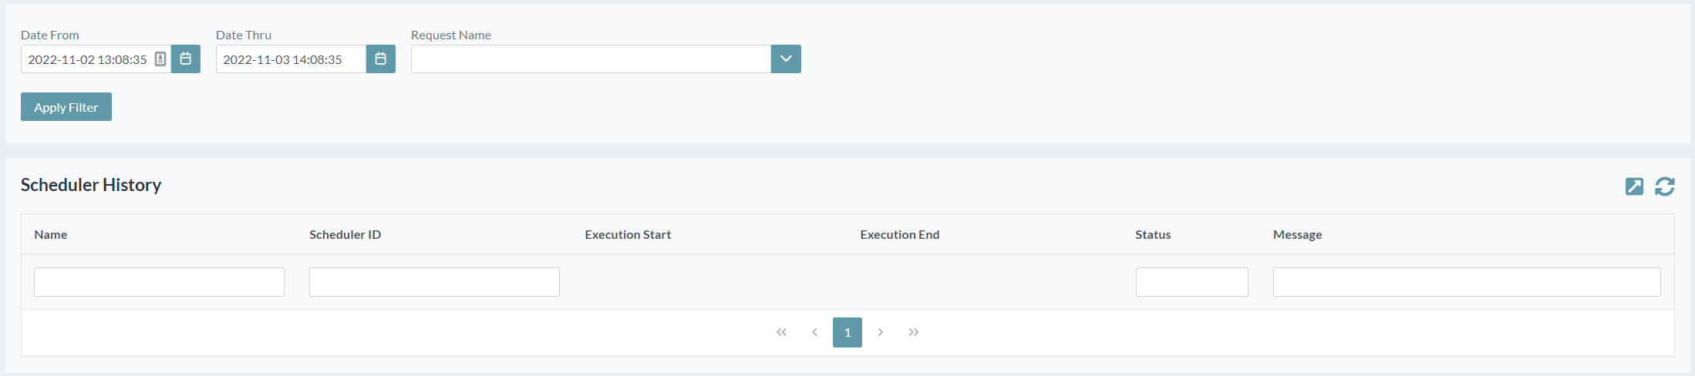Click the small icon inside Date From field
Image resolution: width=1695 pixels, height=376 pixels.
pyautogui.click(x=160, y=59)
